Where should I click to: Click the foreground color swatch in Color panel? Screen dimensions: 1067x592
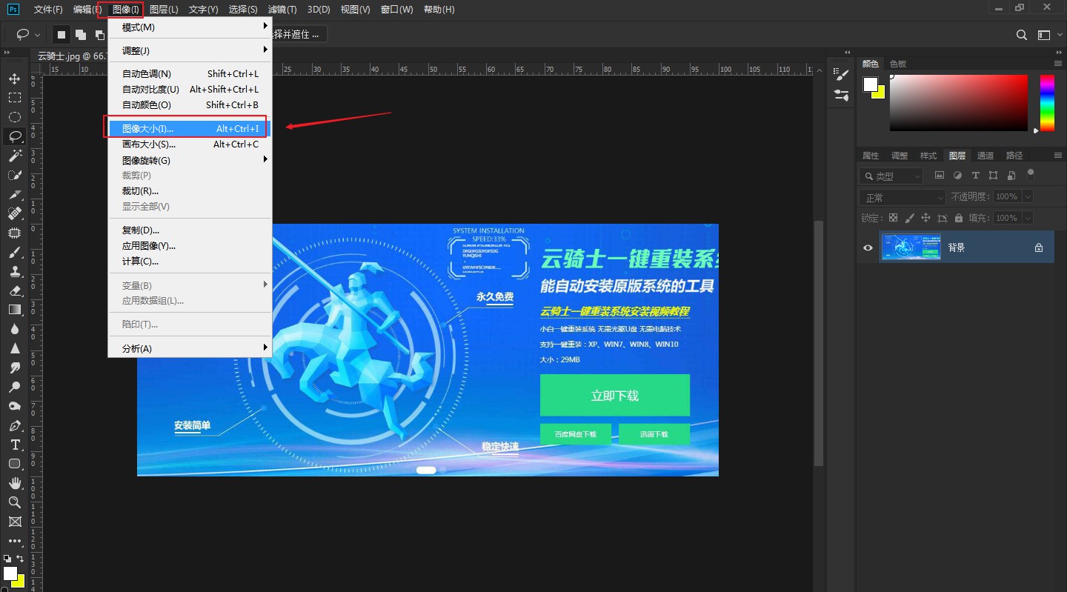(x=870, y=84)
